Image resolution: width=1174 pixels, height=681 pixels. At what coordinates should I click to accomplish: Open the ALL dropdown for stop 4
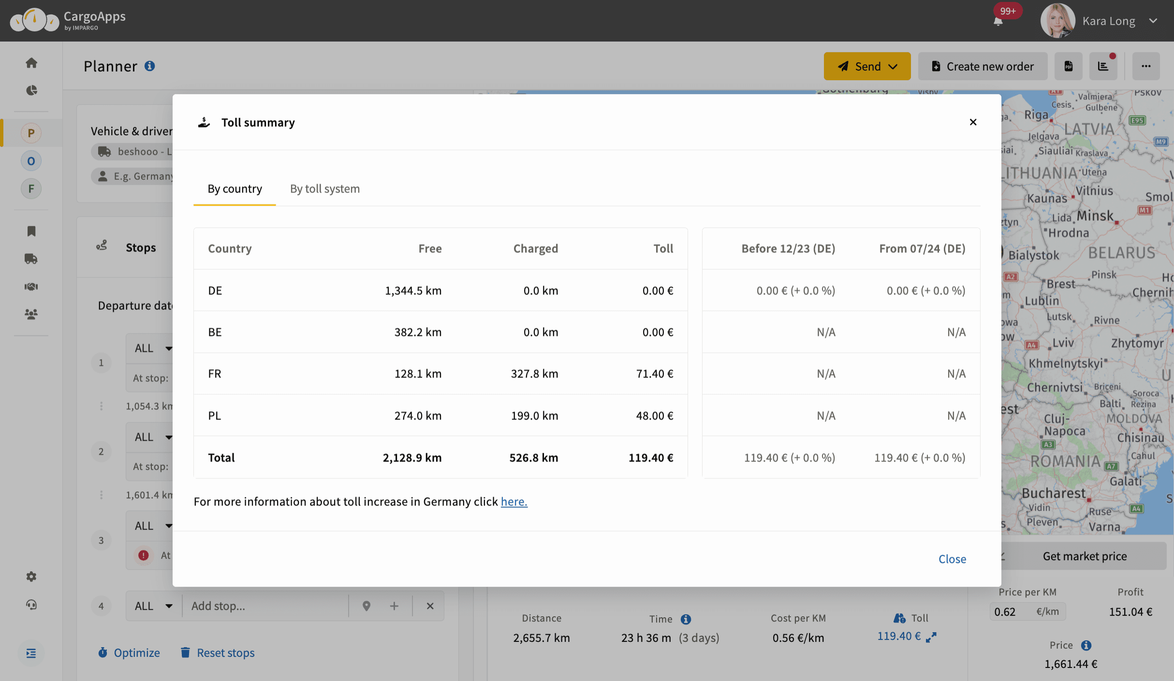(154, 606)
